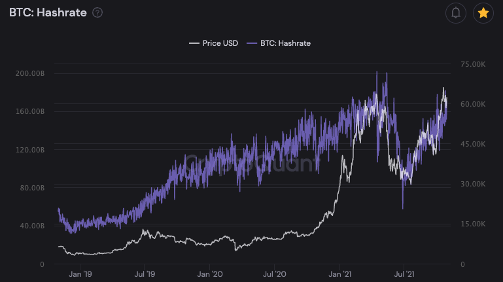Click the 75.00K right axis value
The image size is (503, 282).
473,65
